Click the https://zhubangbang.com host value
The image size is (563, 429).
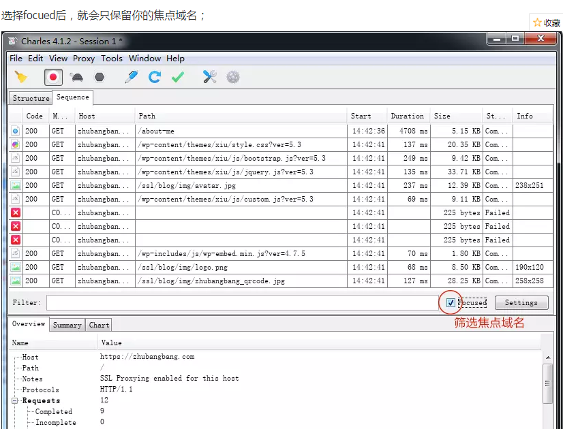click(147, 357)
